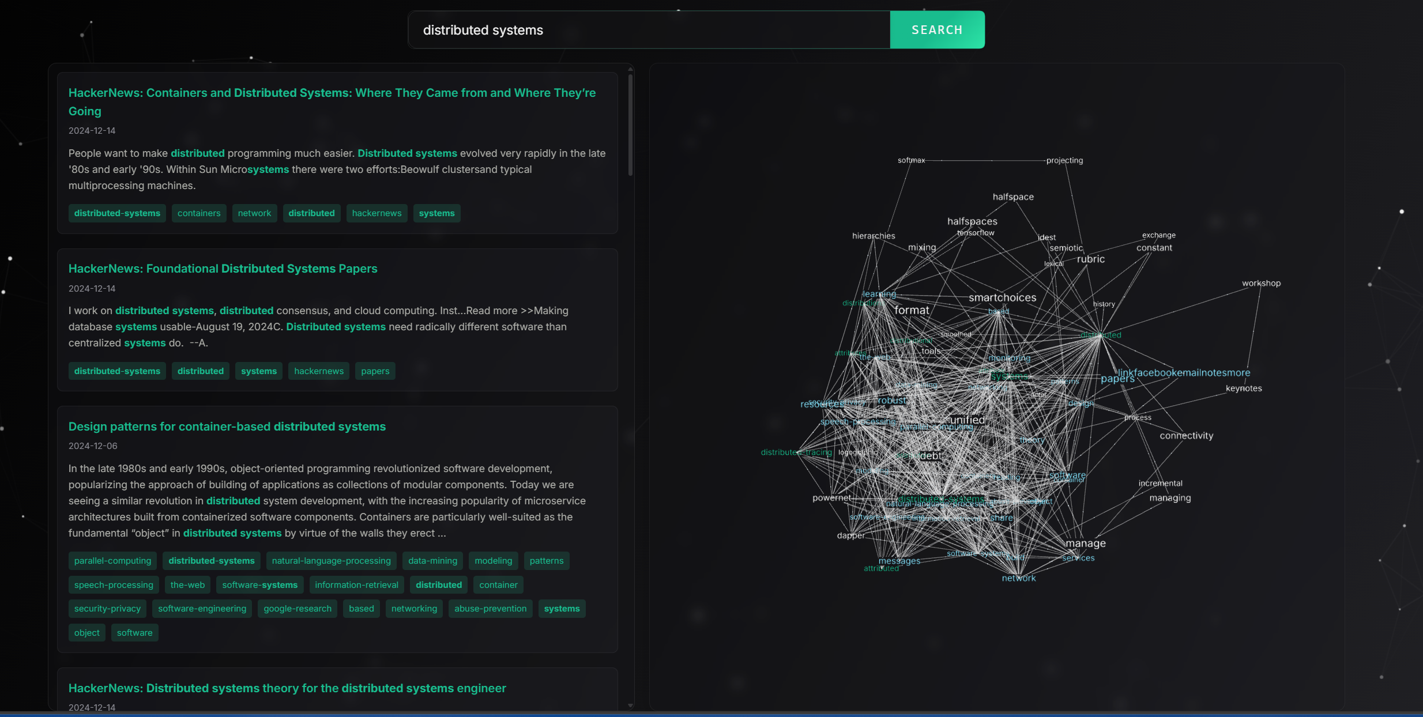Image resolution: width=1423 pixels, height=717 pixels.
Task: Click the scroll down arrow of results list
Action: point(630,705)
